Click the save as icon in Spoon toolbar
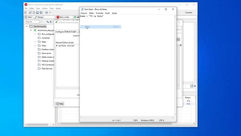Screen dimensions: 241x136 (41, 12)
